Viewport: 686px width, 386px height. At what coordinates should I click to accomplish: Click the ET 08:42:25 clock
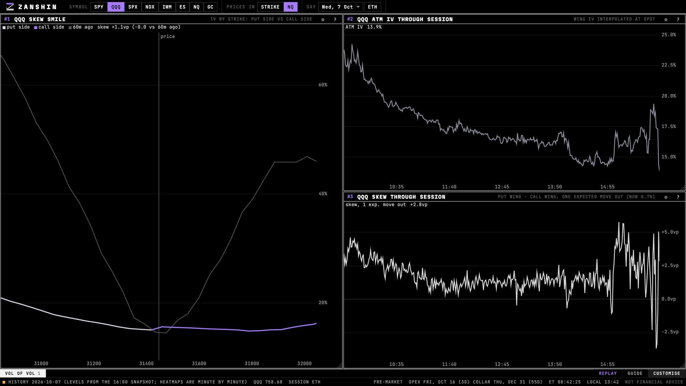pyautogui.click(x=565, y=382)
